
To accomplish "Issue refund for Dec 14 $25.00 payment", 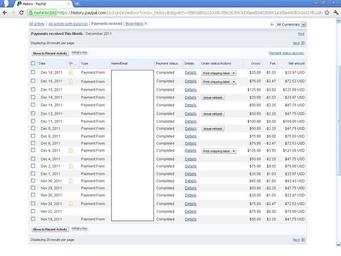I will 213,98.
